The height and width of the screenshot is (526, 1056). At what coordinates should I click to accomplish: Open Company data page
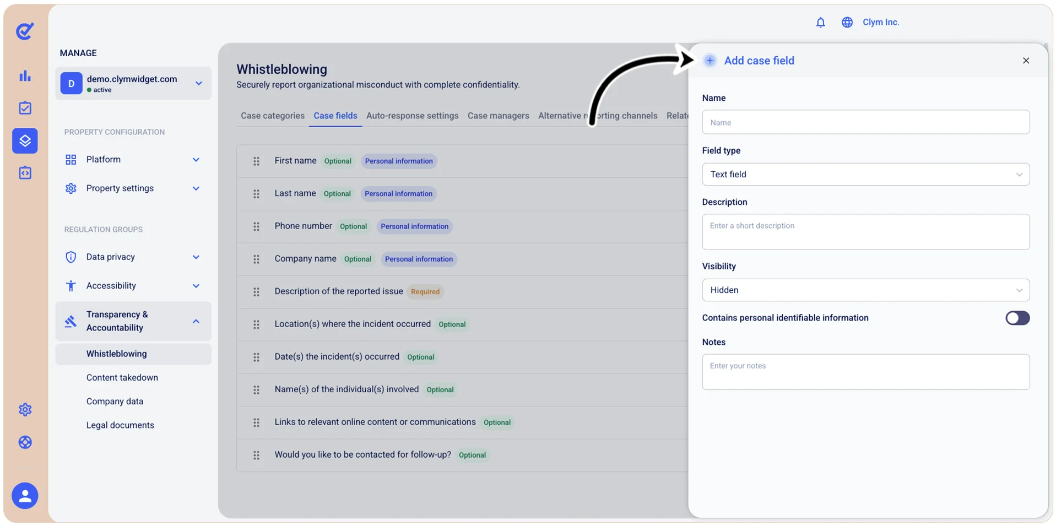tap(115, 402)
